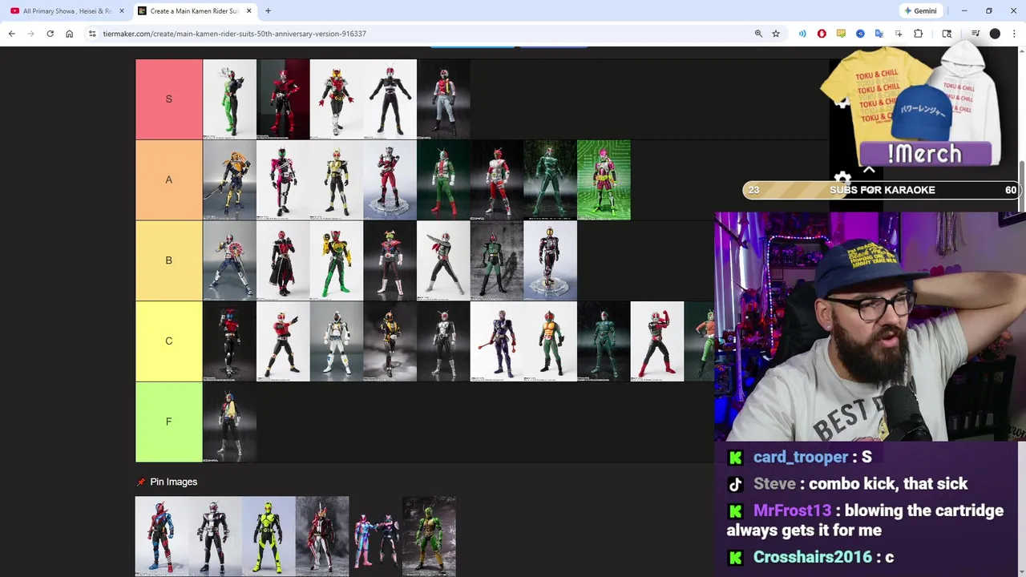Click the blue sound-wave extension icon
This screenshot has width=1026, height=577.
tap(802, 34)
